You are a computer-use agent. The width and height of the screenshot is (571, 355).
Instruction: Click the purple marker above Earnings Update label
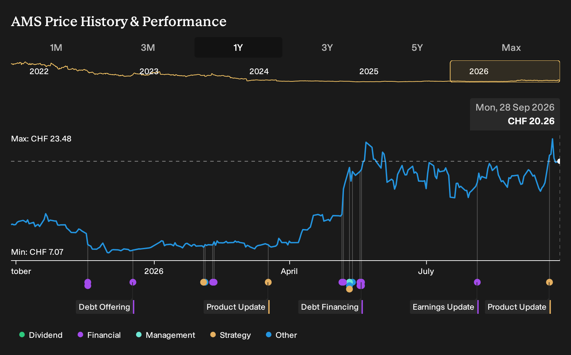coord(477,282)
